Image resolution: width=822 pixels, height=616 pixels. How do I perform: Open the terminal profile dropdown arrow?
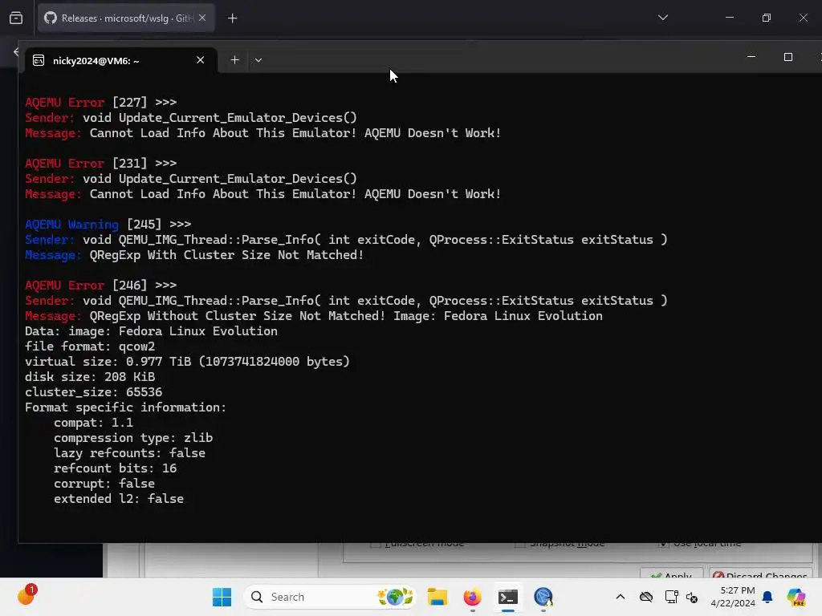(x=258, y=60)
